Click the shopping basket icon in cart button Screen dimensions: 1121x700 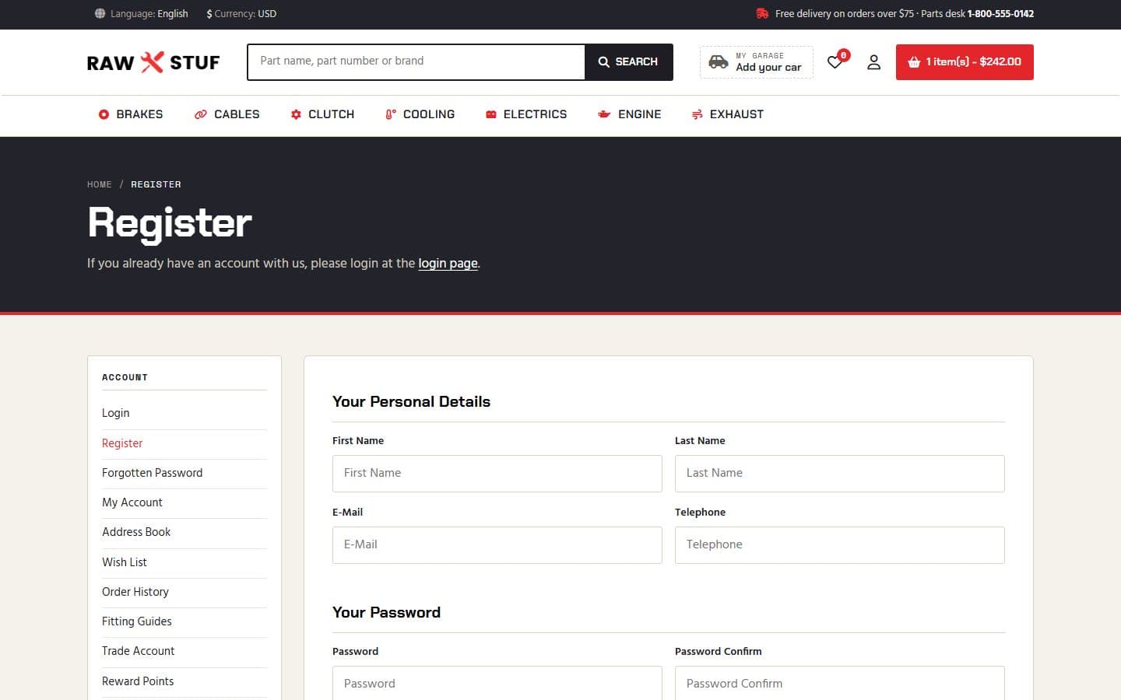tap(914, 62)
